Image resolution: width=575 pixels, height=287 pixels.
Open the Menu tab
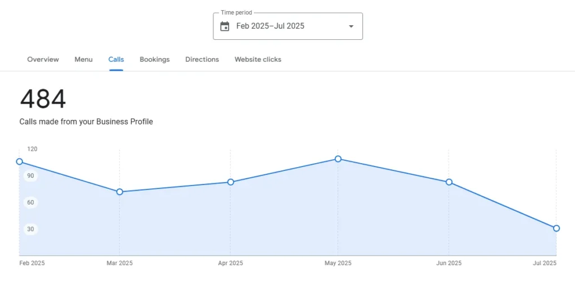tap(84, 59)
